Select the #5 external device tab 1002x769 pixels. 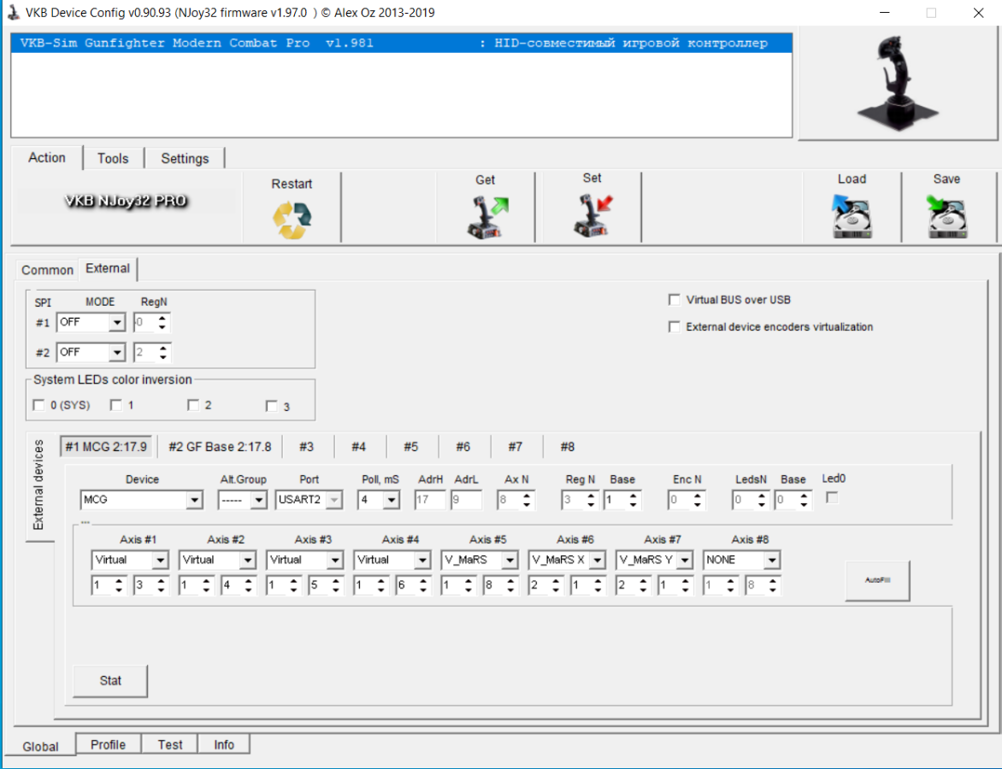pyautogui.click(x=411, y=447)
